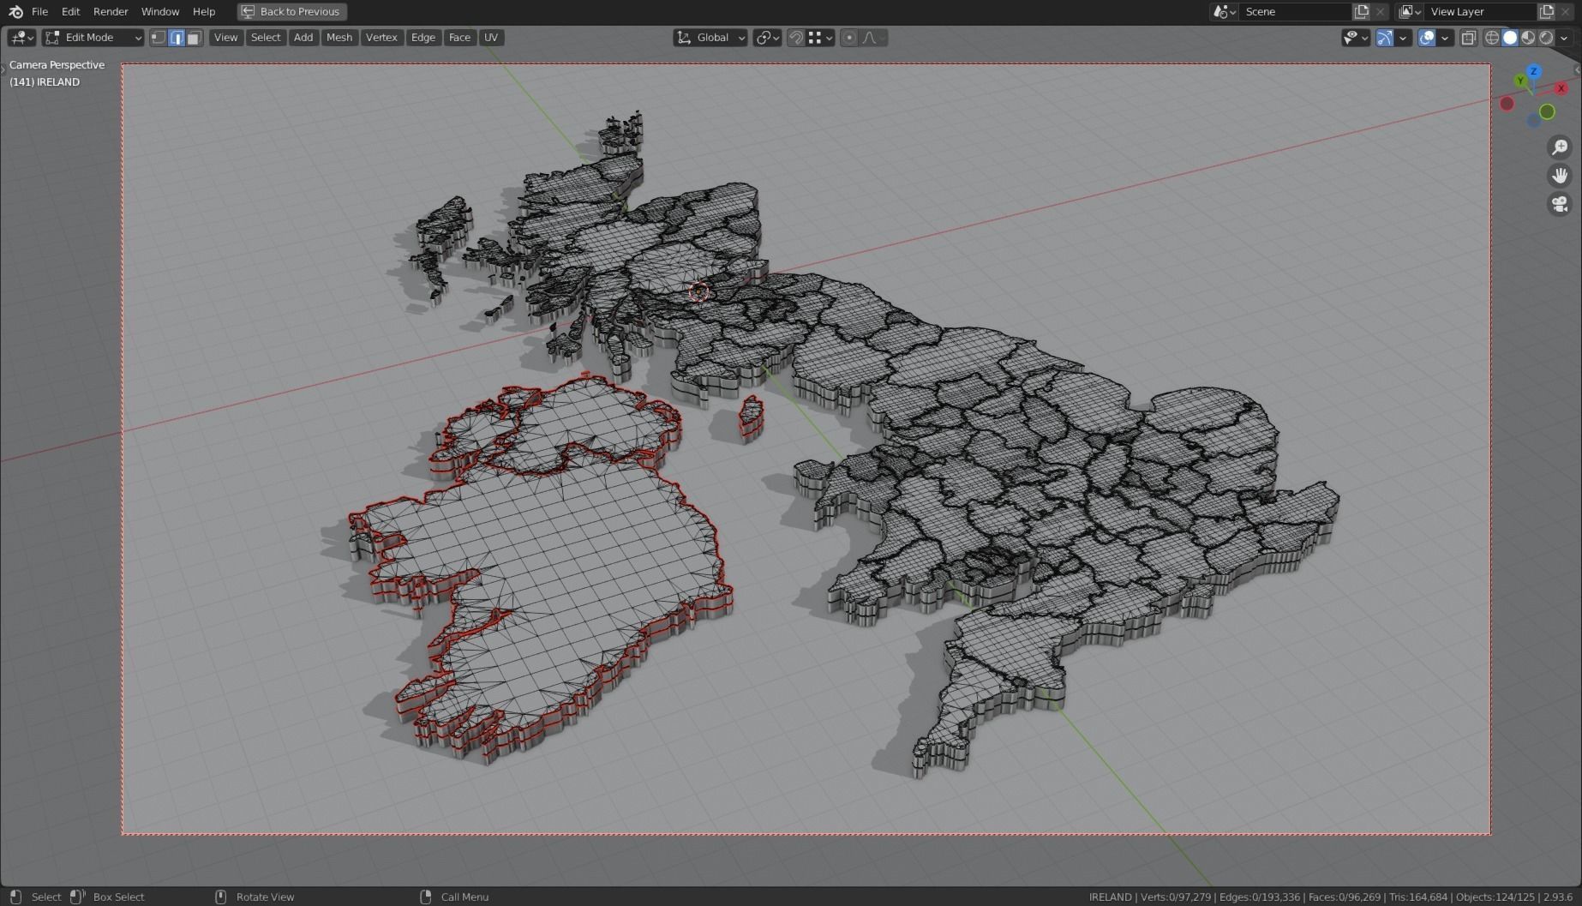The image size is (1582, 906).
Task: Open the shading options dropdown
Action: (1564, 37)
